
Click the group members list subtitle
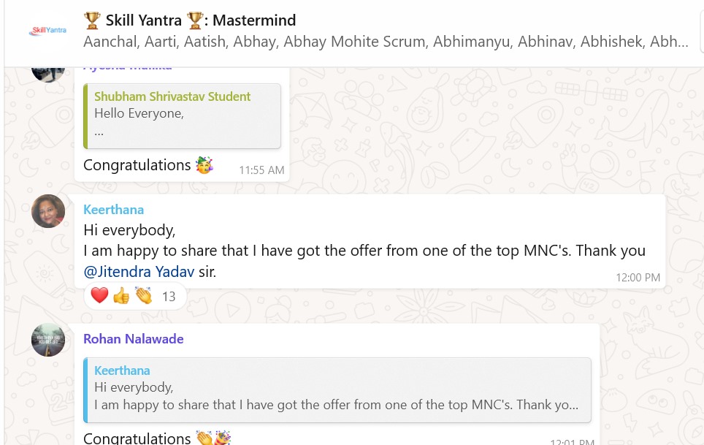[x=386, y=42]
